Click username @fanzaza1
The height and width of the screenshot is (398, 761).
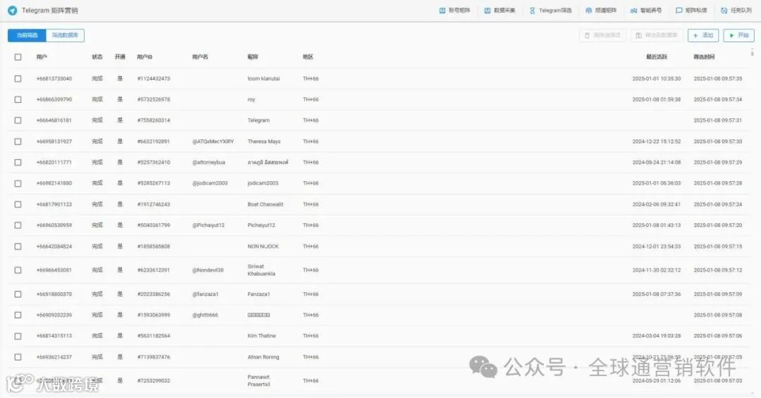[x=205, y=294]
